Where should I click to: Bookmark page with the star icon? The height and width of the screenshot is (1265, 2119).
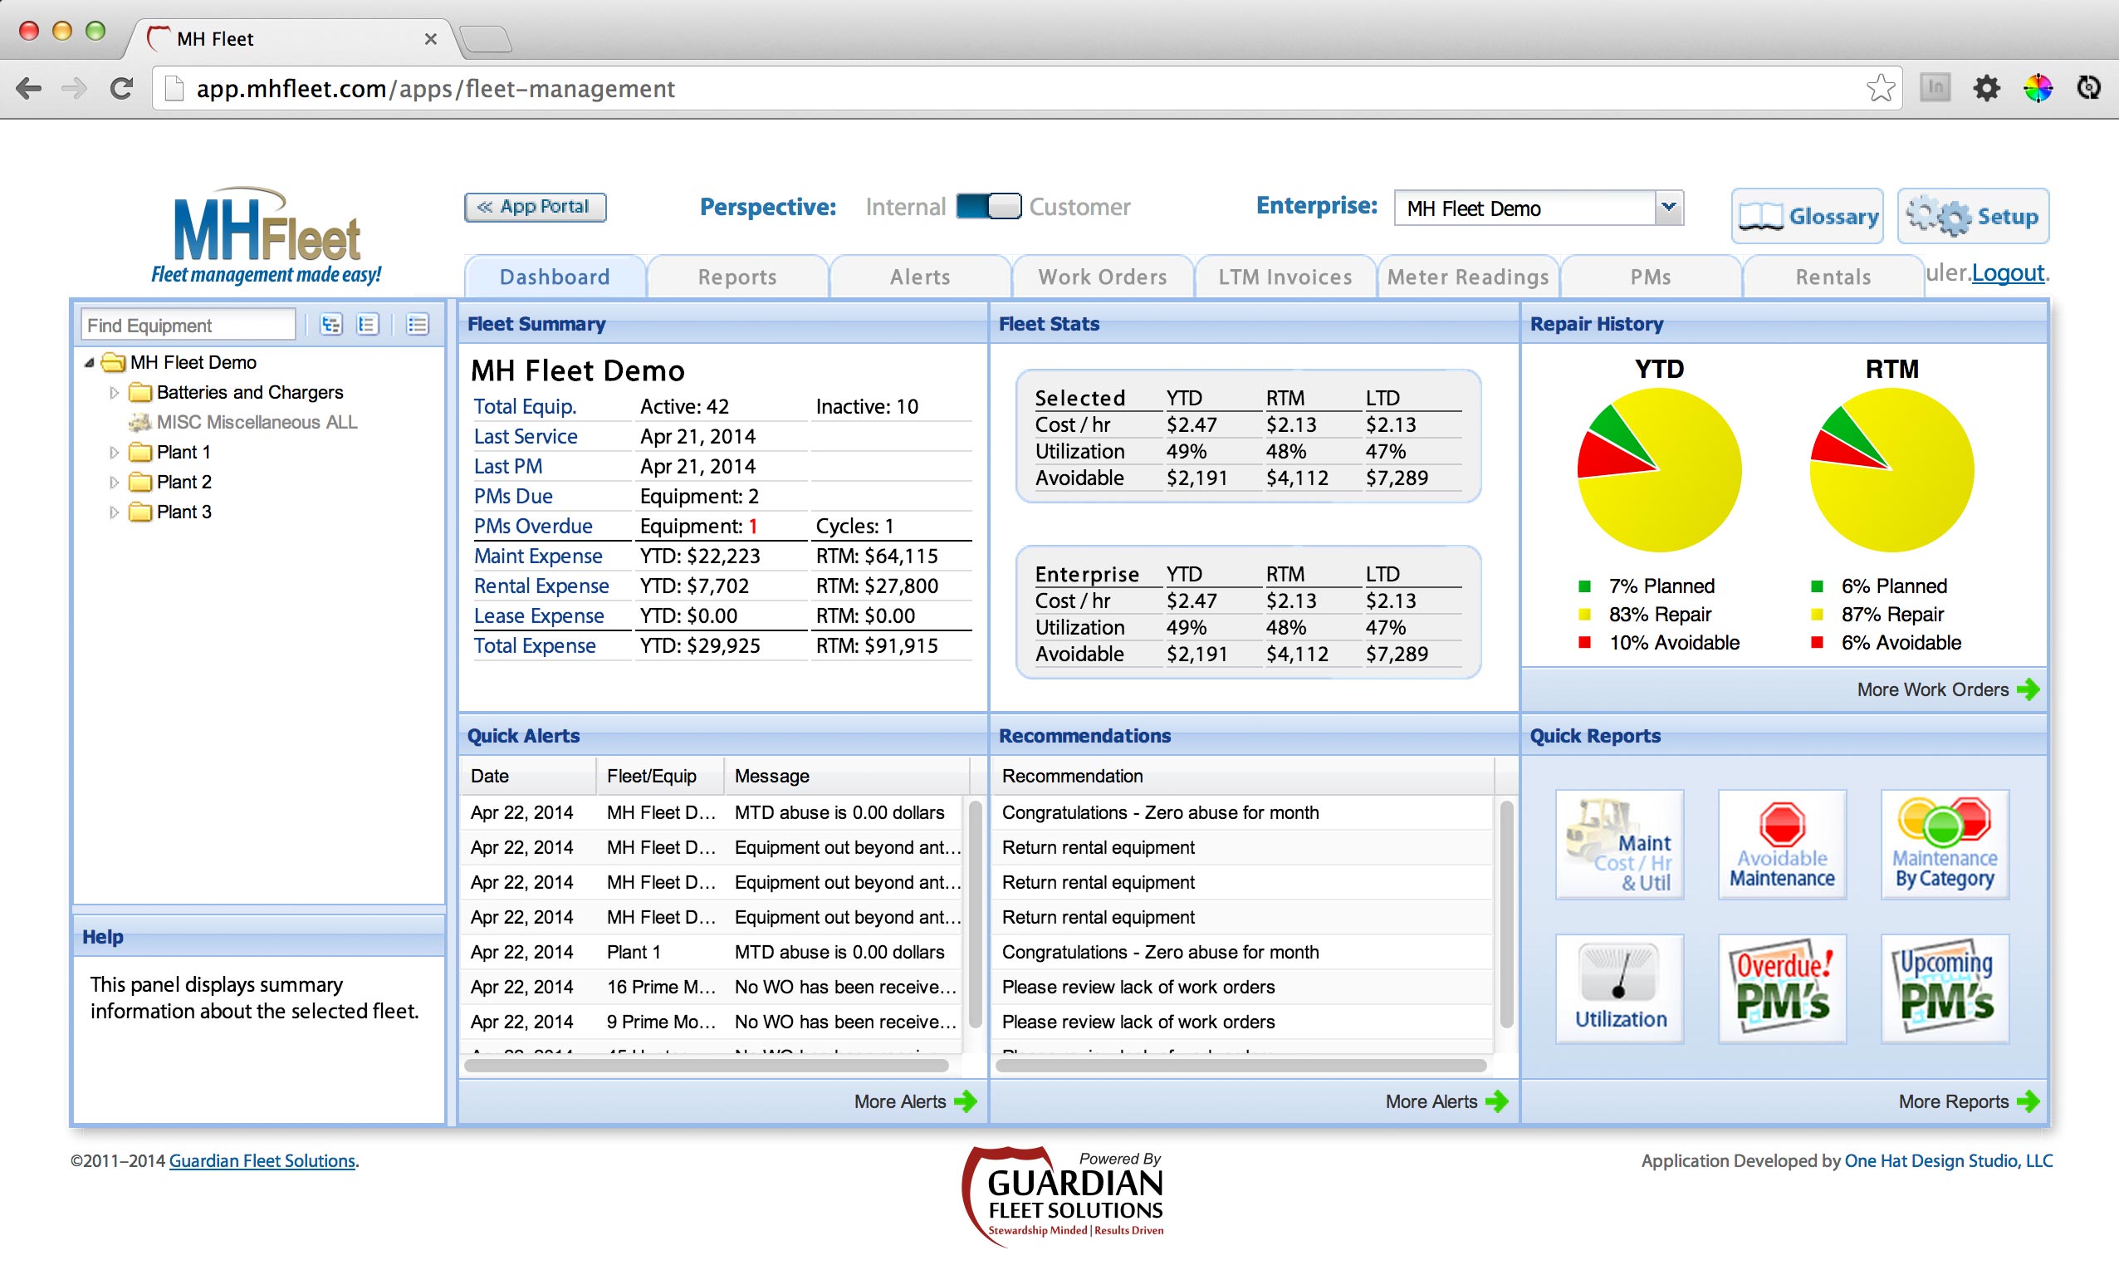pos(1880,88)
